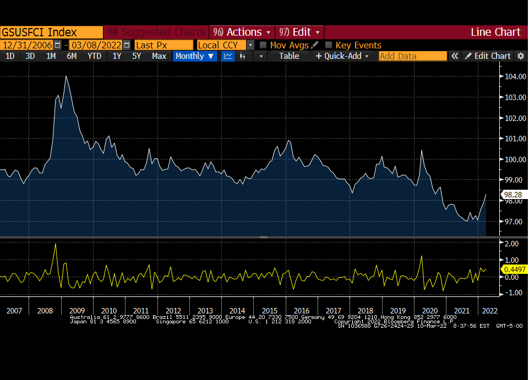
Task: Select the YTD time range
Action: pos(95,56)
